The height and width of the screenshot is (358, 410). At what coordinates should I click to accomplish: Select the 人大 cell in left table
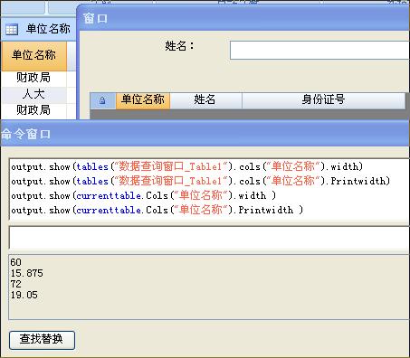(x=33, y=94)
